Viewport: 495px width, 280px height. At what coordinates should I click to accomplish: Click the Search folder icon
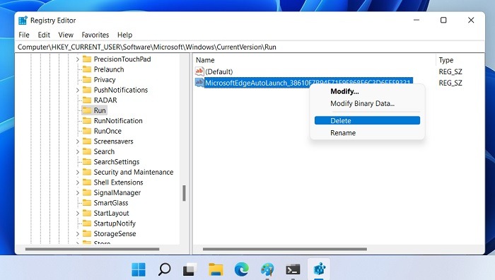coord(87,151)
